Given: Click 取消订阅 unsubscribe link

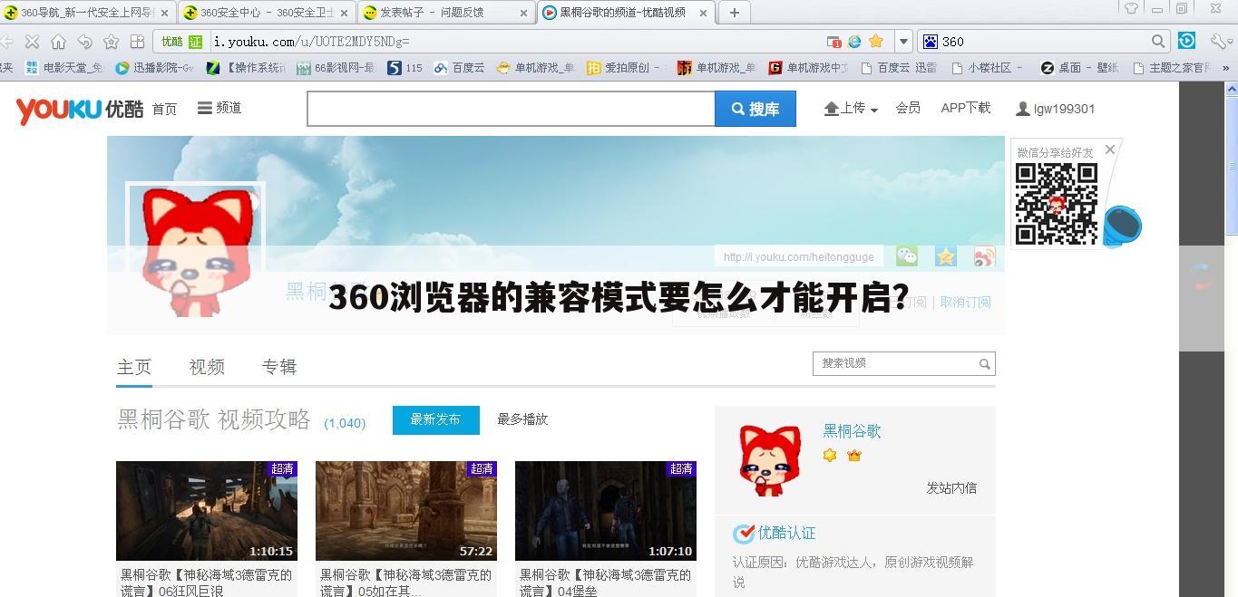Looking at the screenshot, I should click(x=965, y=303).
